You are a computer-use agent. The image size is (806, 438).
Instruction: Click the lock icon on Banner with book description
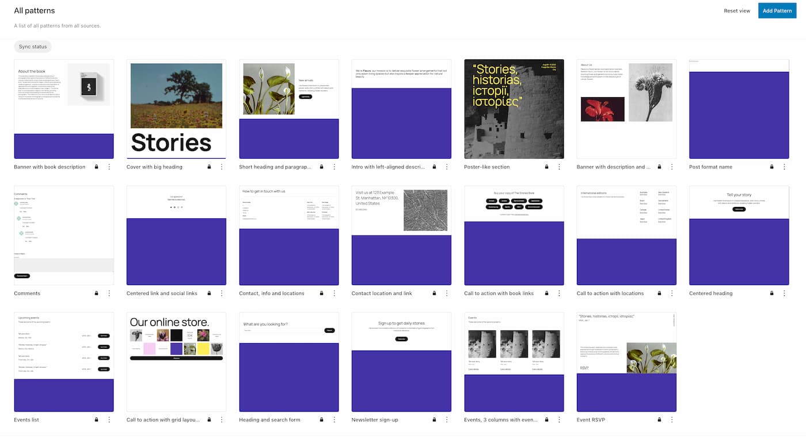click(x=96, y=167)
